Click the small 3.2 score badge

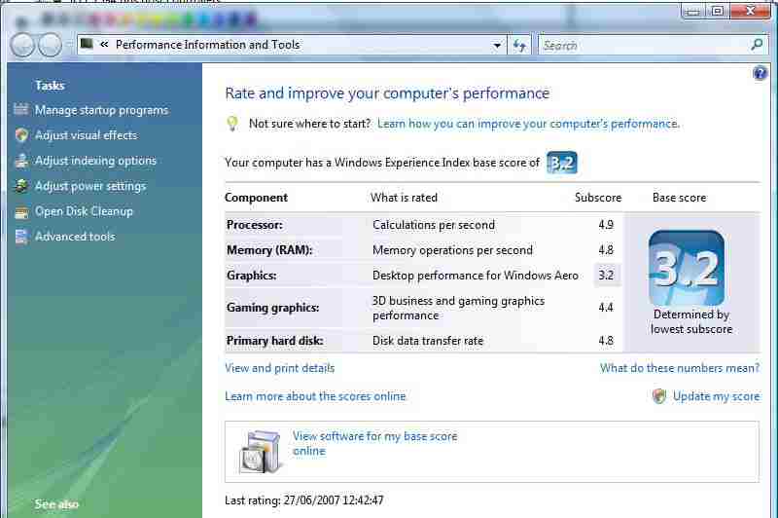point(562,163)
